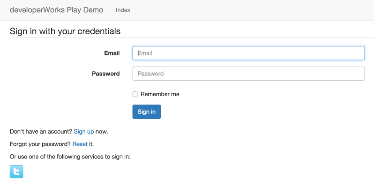
Task: Click the 'Or use one of the following services' text
Action: (70, 156)
